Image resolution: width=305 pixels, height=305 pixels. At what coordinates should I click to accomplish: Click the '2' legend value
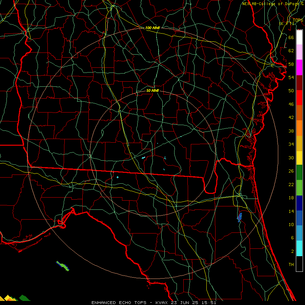292,251
